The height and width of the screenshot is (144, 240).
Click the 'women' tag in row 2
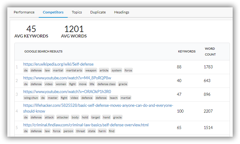pos(61,84)
